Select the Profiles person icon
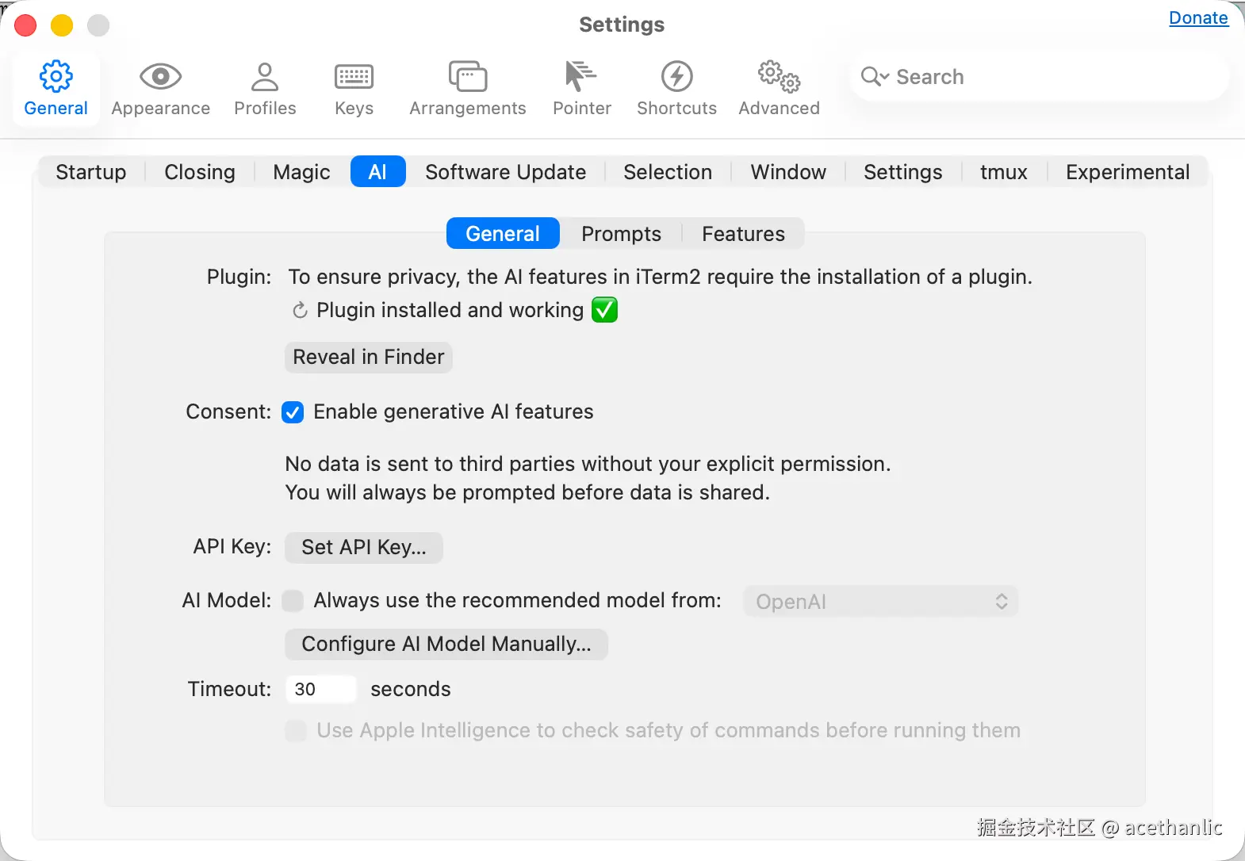The width and height of the screenshot is (1245, 861). (x=265, y=77)
